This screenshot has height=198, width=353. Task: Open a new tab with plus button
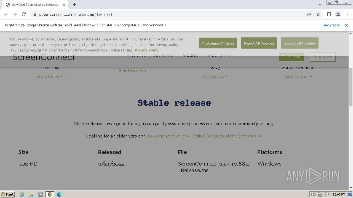[x=74, y=4]
